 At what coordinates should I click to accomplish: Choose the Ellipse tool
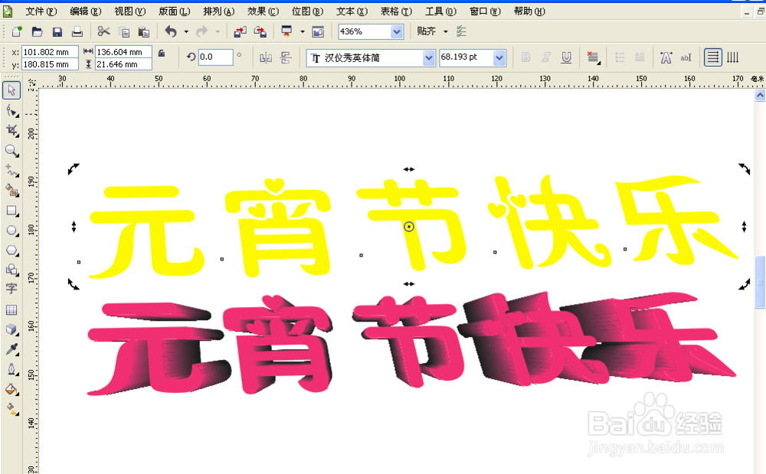[x=11, y=230]
